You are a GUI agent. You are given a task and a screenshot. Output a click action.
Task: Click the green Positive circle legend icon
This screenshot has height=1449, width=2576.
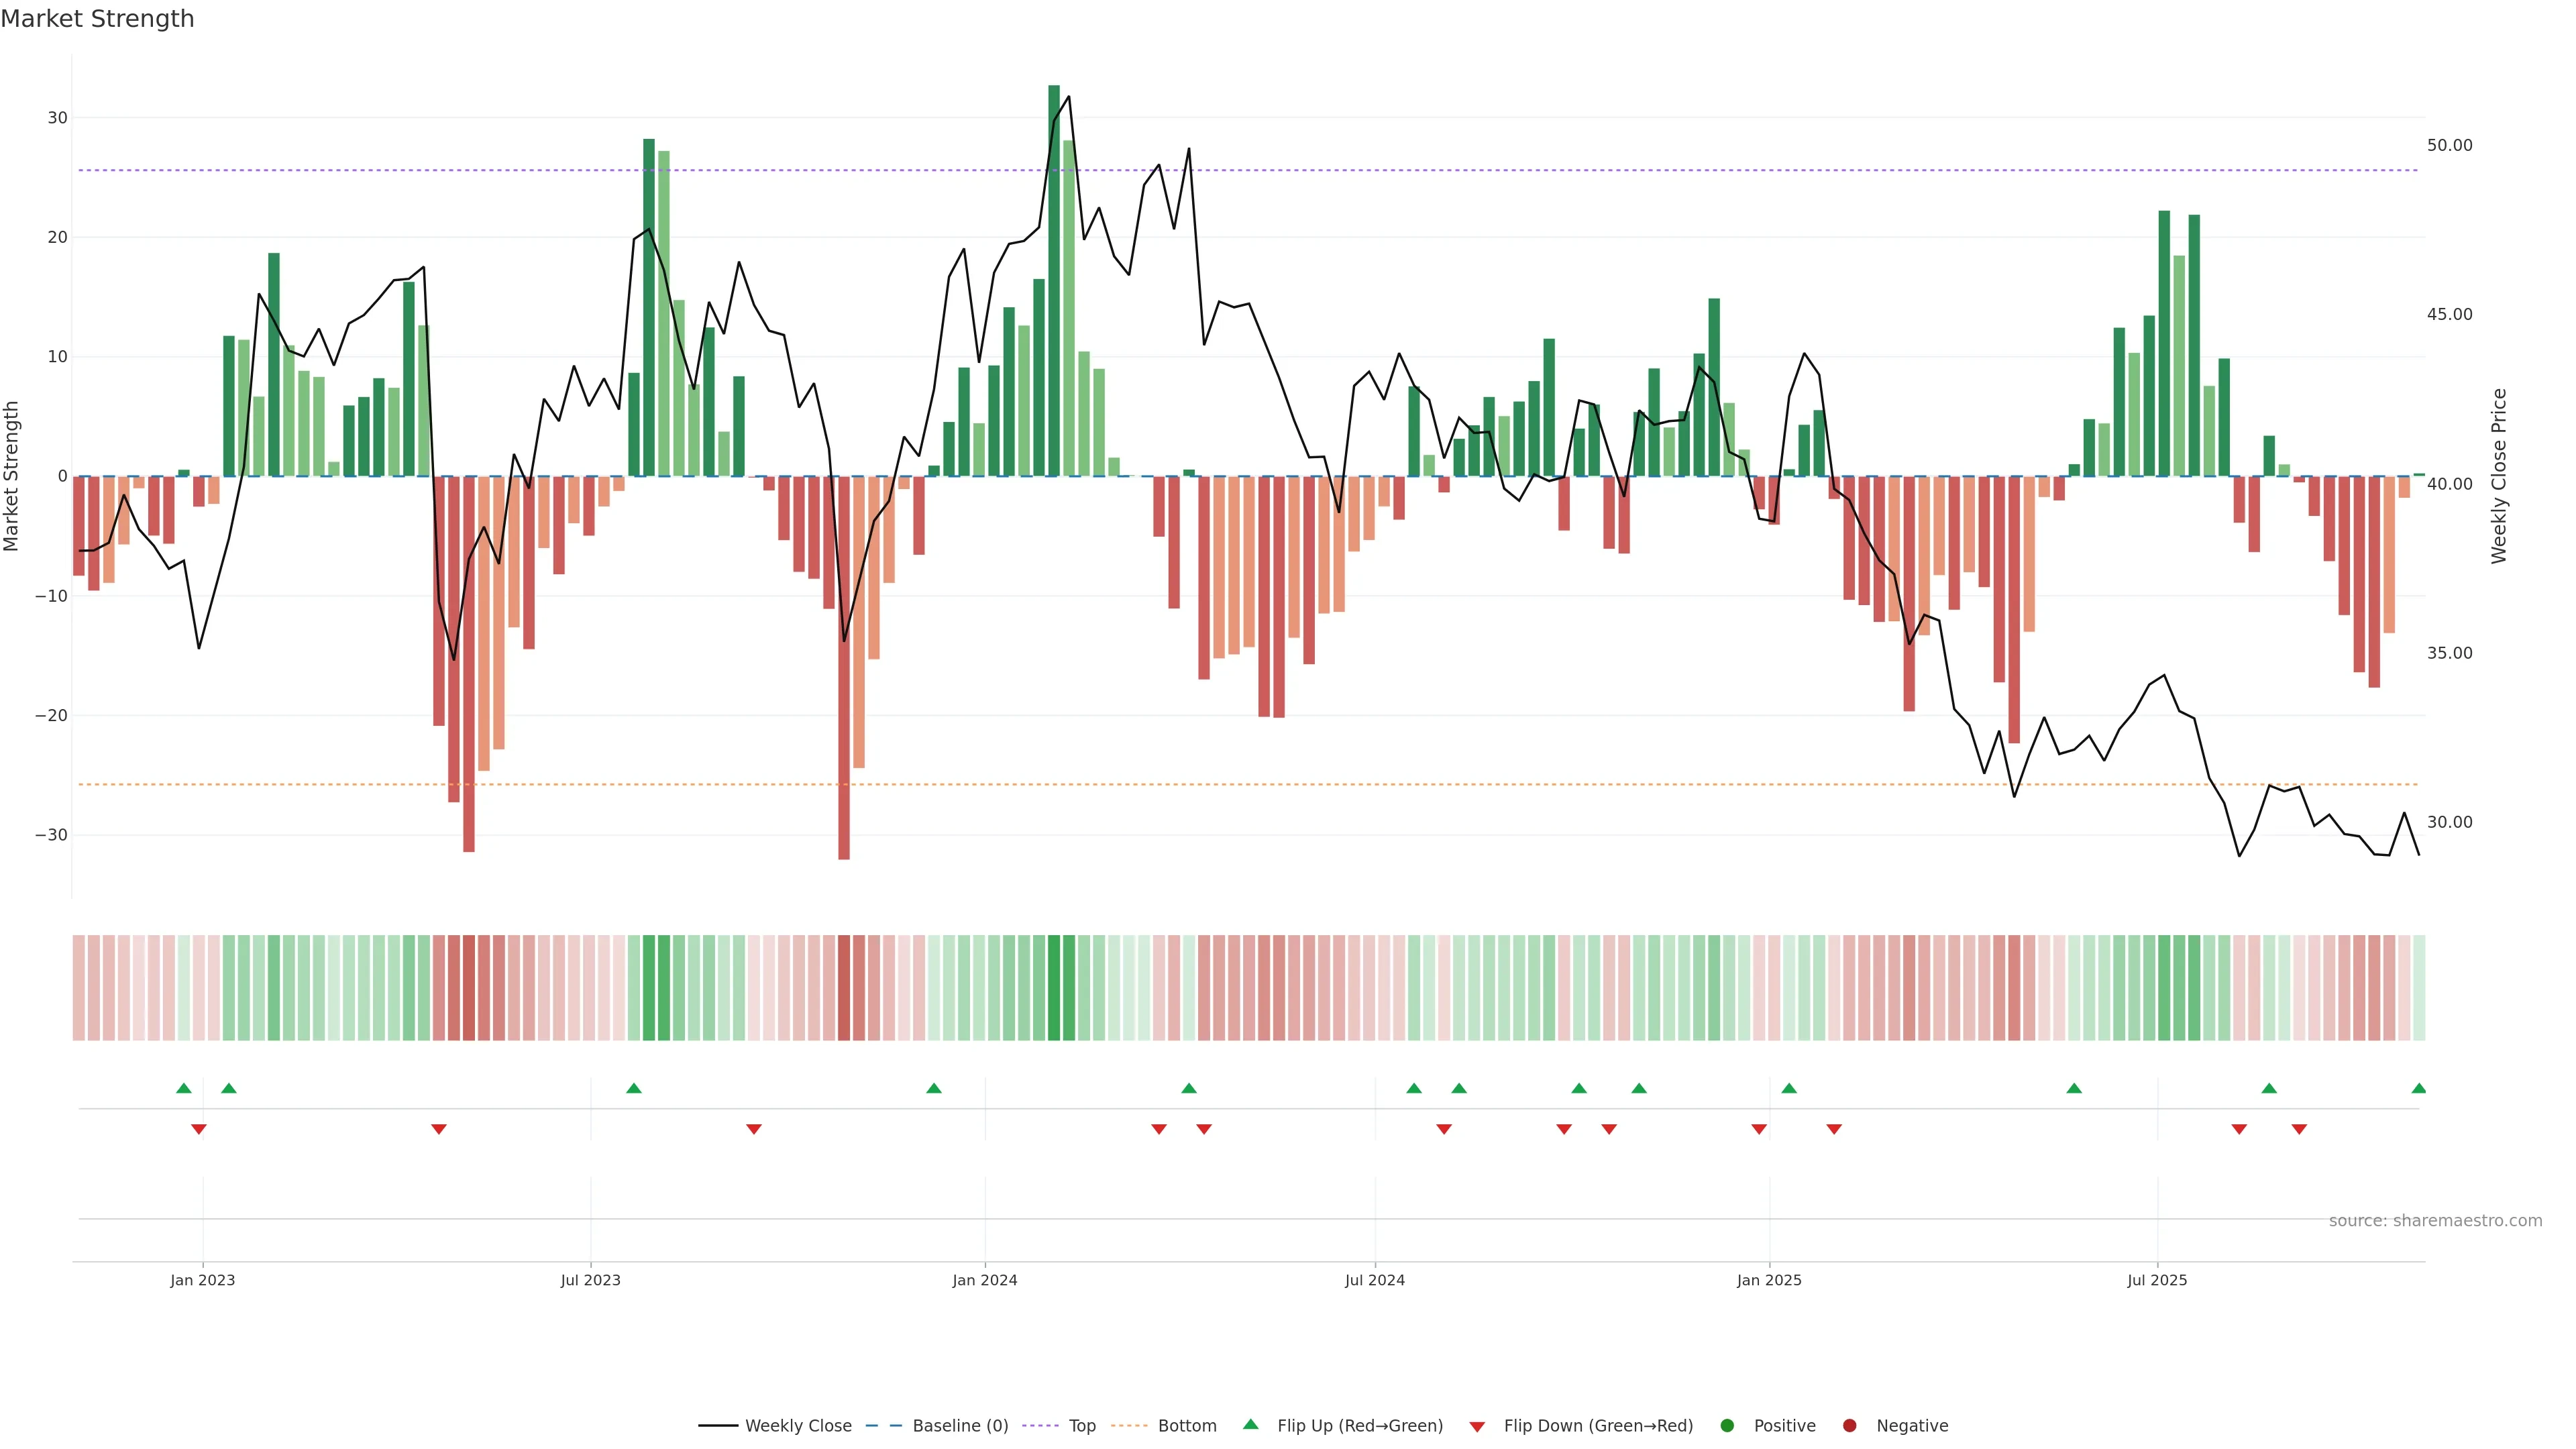pyautogui.click(x=1727, y=1426)
